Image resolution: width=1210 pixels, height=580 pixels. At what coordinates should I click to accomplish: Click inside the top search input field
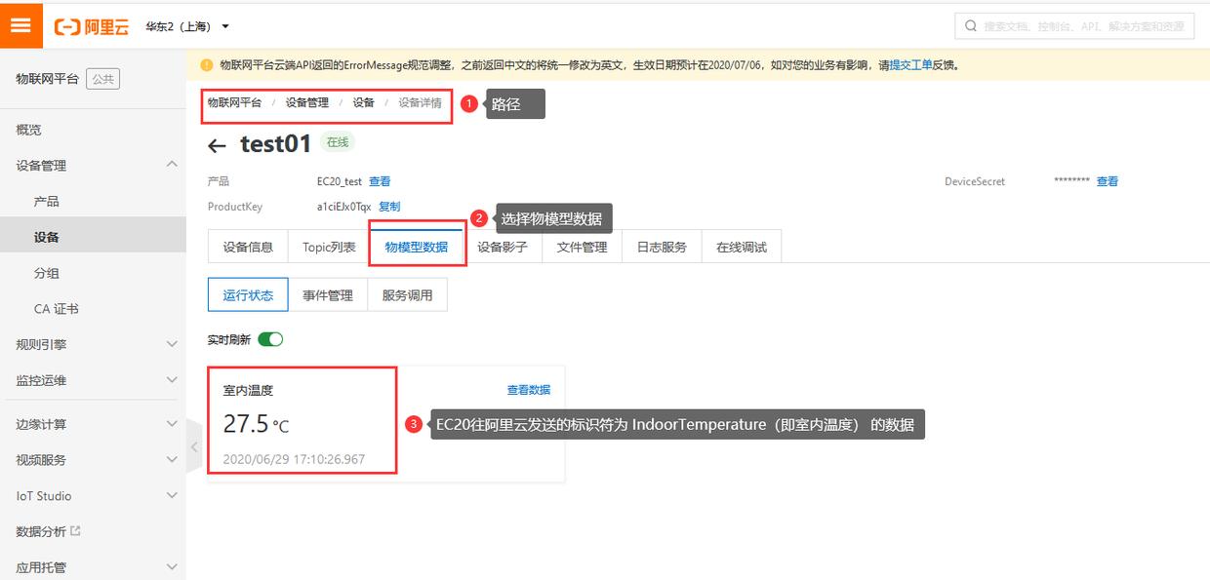tap(1073, 26)
